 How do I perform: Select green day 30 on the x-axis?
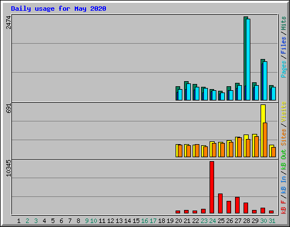tap(263, 221)
